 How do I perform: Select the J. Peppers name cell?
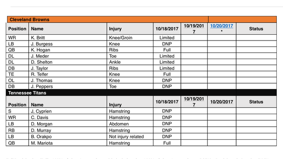[x=68, y=86]
